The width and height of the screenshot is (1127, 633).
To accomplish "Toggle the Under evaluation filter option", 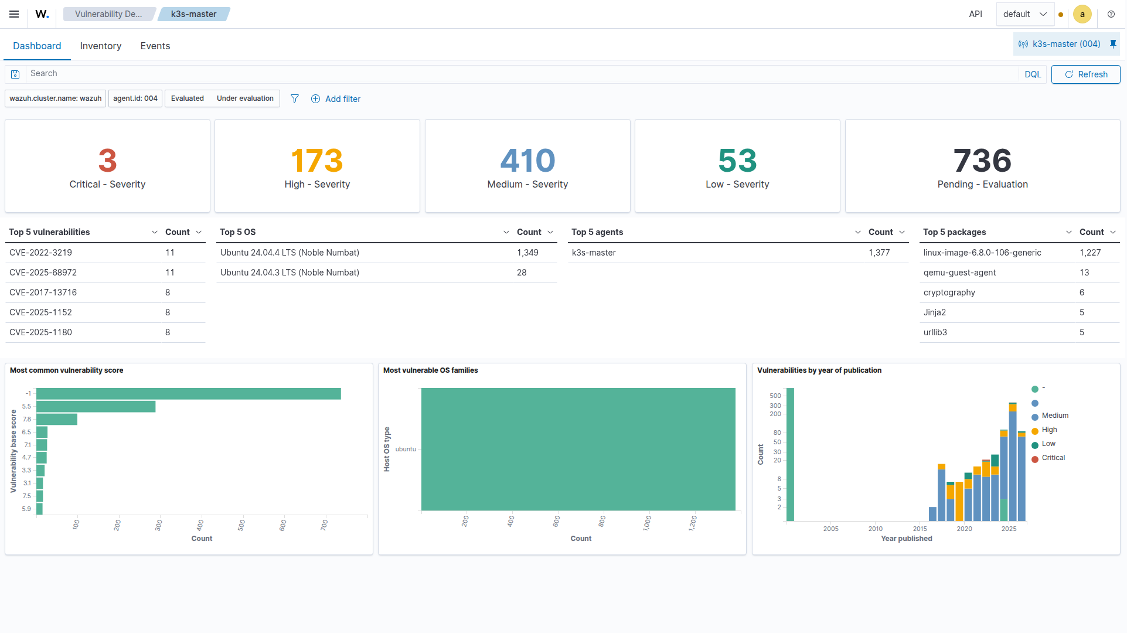I will (x=245, y=98).
